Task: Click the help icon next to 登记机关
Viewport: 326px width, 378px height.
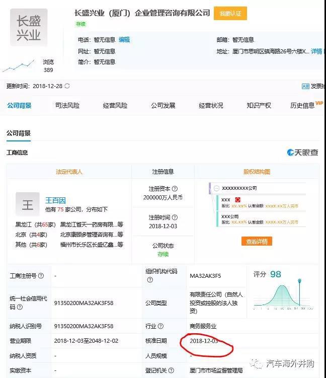Action: pyautogui.click(x=171, y=370)
